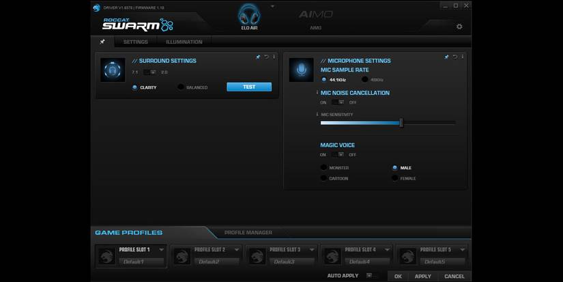Toggle the 7.1 / 2.0 surround switch
This screenshot has width=563, height=282.
(x=149, y=72)
